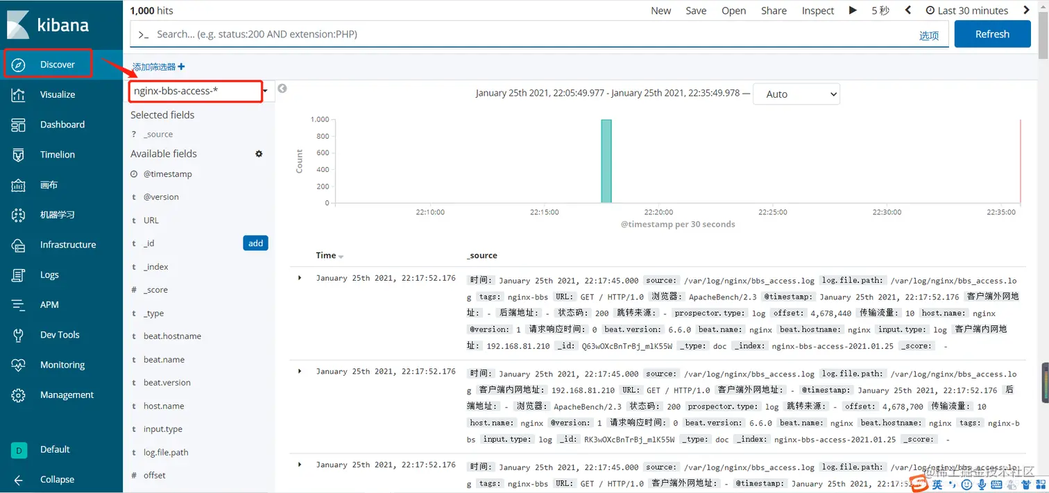Expand the second log row
The height and width of the screenshot is (493, 1049).
(300, 371)
